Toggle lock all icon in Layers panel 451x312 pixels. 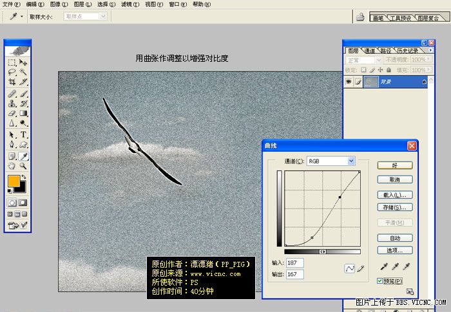pyautogui.click(x=389, y=70)
